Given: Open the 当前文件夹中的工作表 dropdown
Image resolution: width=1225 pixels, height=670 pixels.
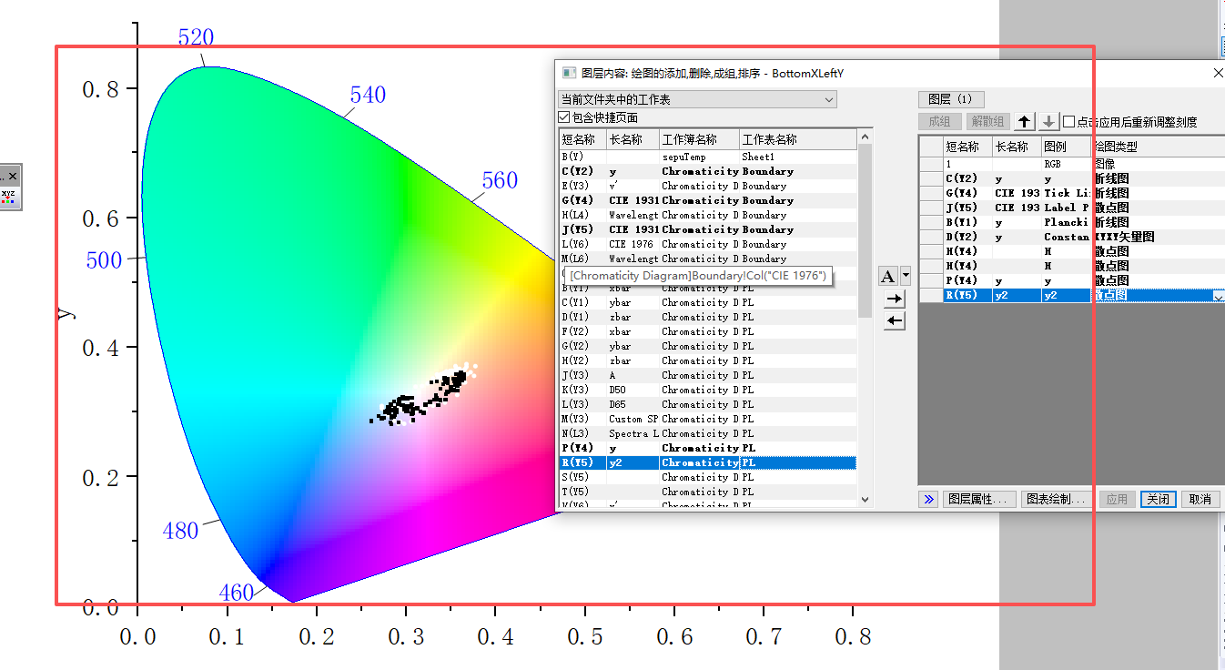Looking at the screenshot, I should coord(829,99).
